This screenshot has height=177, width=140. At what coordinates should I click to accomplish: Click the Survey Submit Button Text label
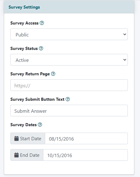tap(37, 99)
